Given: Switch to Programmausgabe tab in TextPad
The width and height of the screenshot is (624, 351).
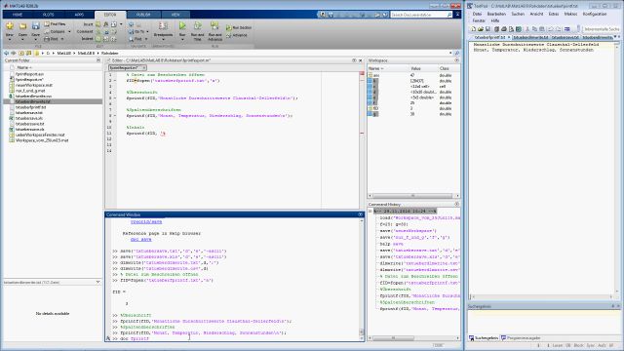Looking at the screenshot, I should (x=521, y=338).
